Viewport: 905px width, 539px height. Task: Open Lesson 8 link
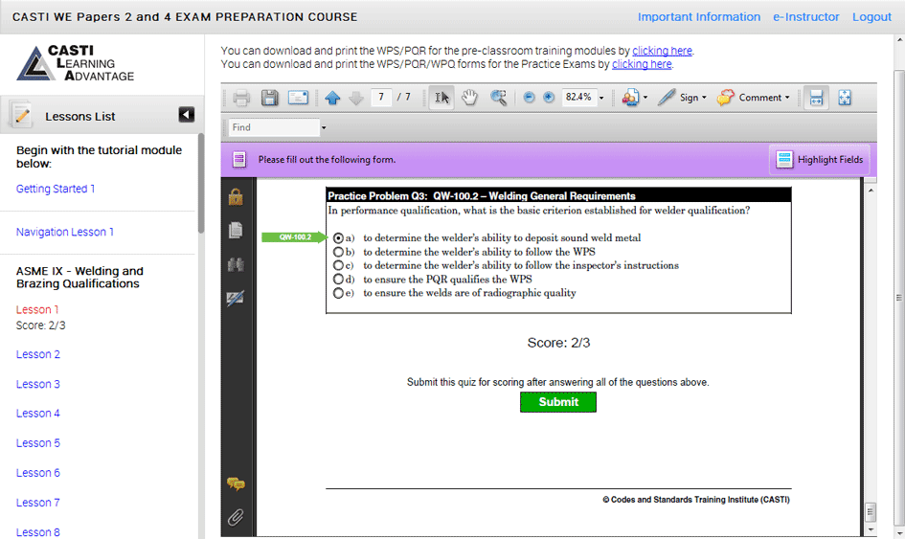click(38, 532)
